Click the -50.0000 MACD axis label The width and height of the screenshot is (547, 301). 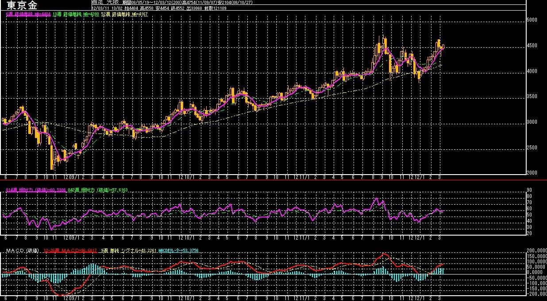click(537, 278)
